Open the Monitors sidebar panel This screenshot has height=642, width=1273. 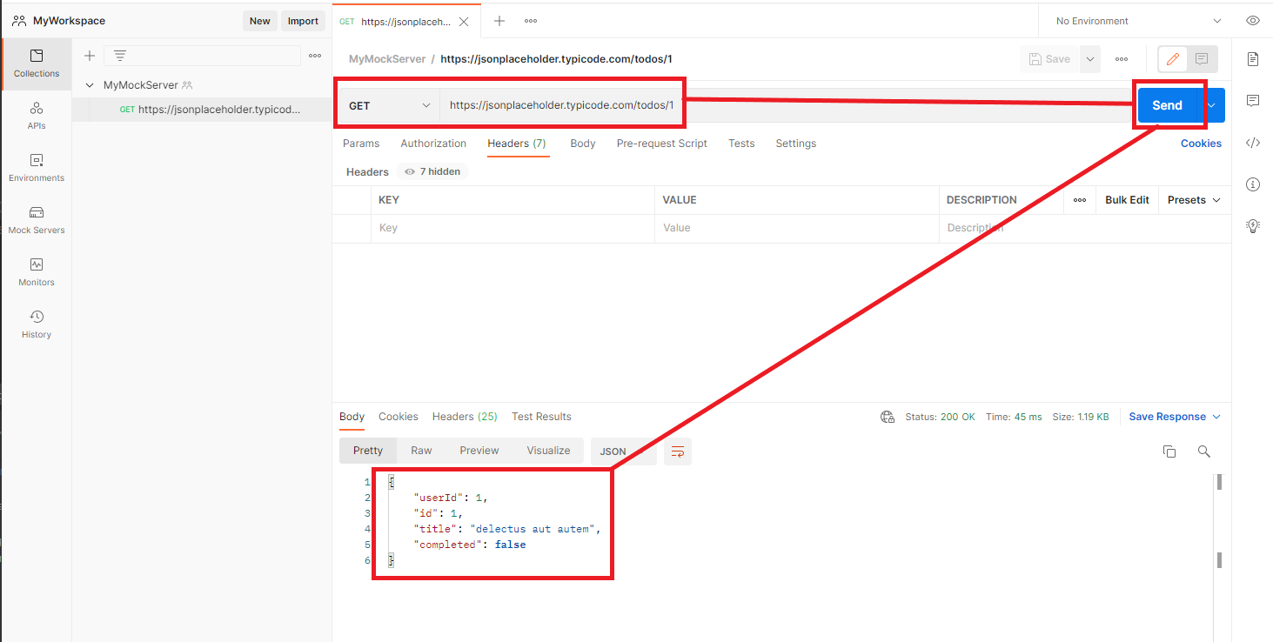[x=37, y=272]
